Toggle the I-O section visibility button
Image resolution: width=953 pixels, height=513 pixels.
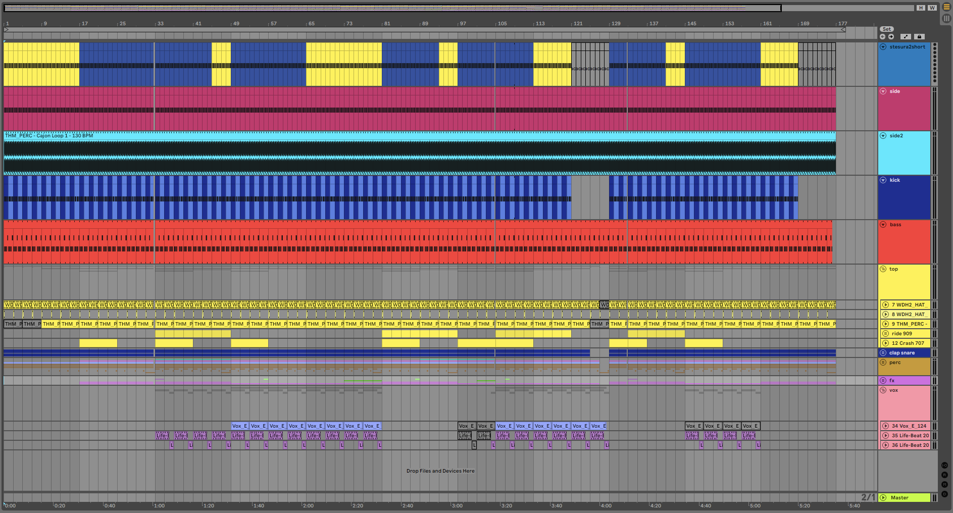pos(945,465)
